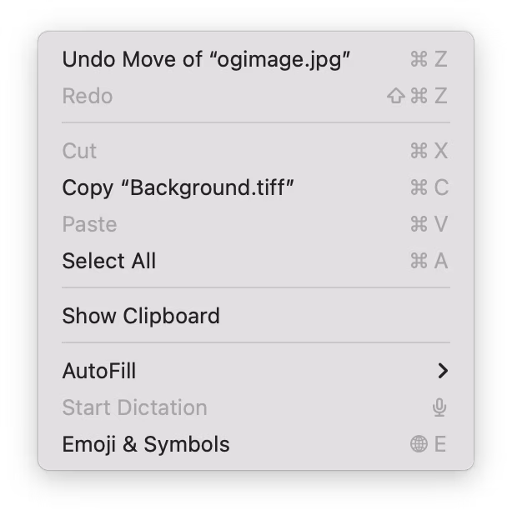Click the E key hint beside Emoji & Symbols
Viewport: 512px width, 515px height.
click(440, 444)
